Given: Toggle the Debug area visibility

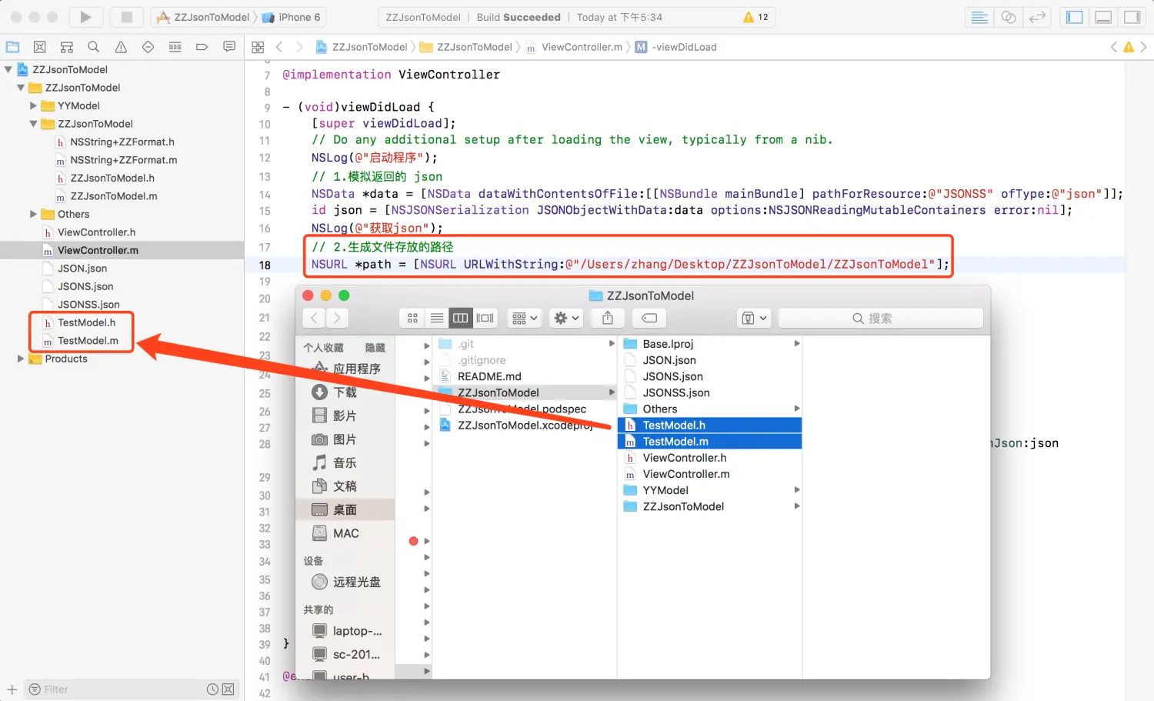Looking at the screenshot, I should point(1103,17).
